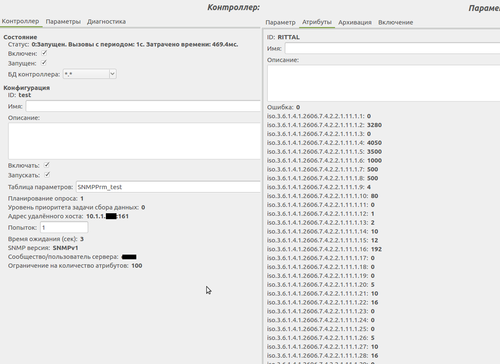This screenshot has width=500, height=364.
Task: Click the RITTAL parameter Имя field
Action: 392,49
